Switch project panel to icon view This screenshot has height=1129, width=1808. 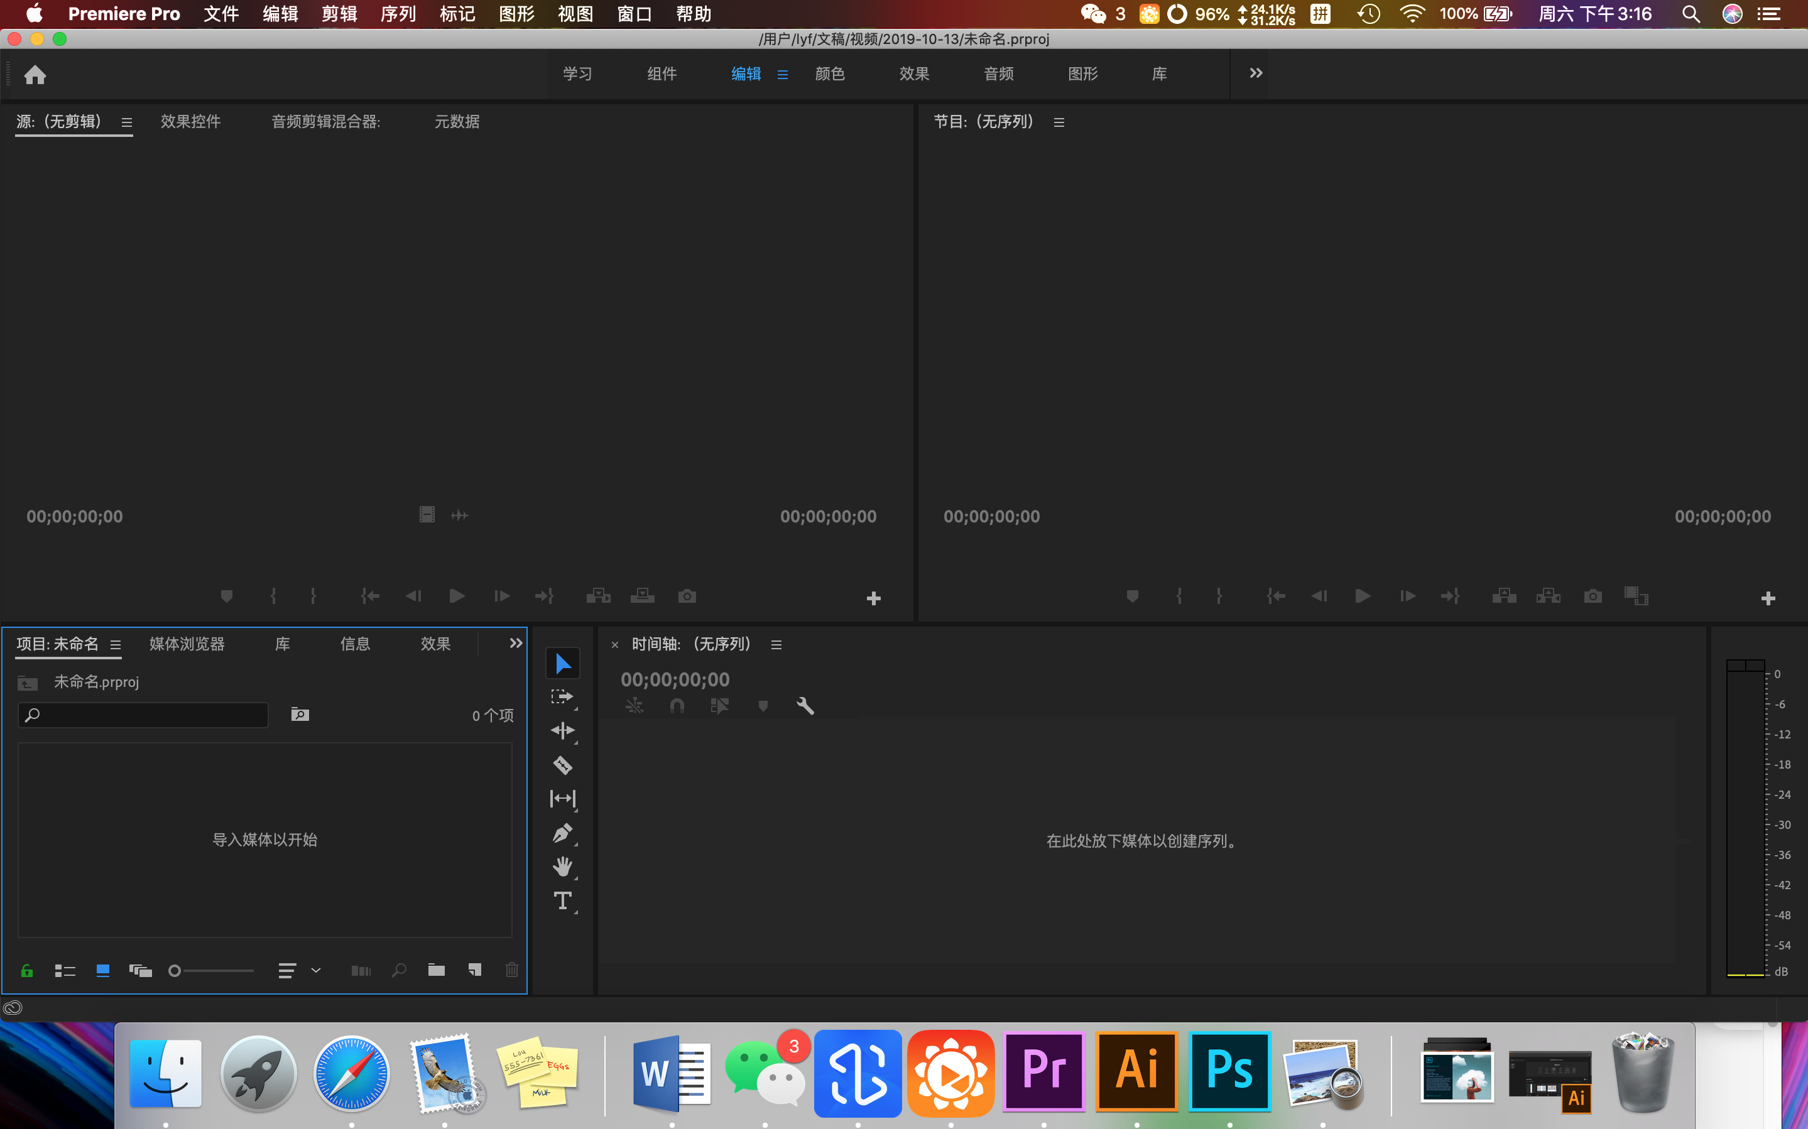point(103,970)
